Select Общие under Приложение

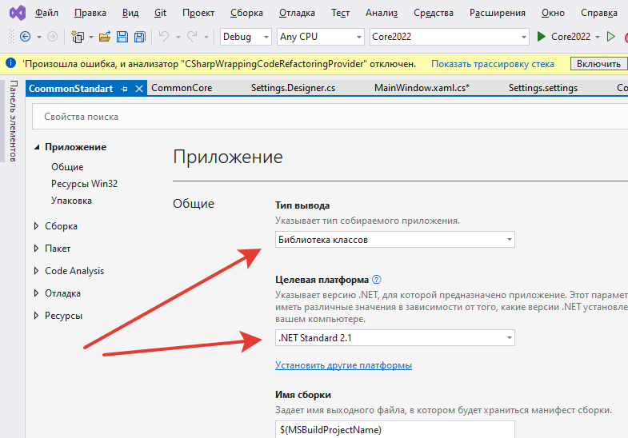67,167
